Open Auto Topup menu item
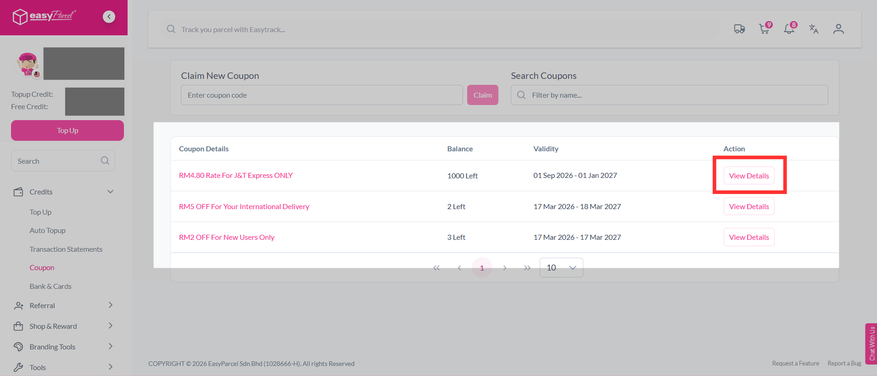 point(47,230)
